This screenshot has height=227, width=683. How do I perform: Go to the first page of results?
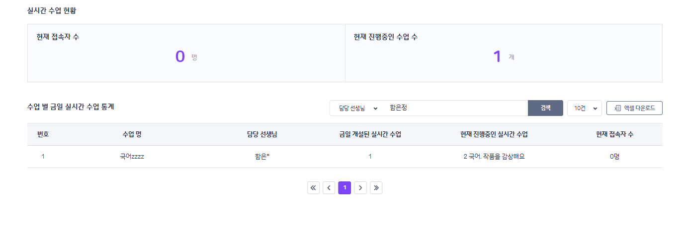click(x=314, y=188)
